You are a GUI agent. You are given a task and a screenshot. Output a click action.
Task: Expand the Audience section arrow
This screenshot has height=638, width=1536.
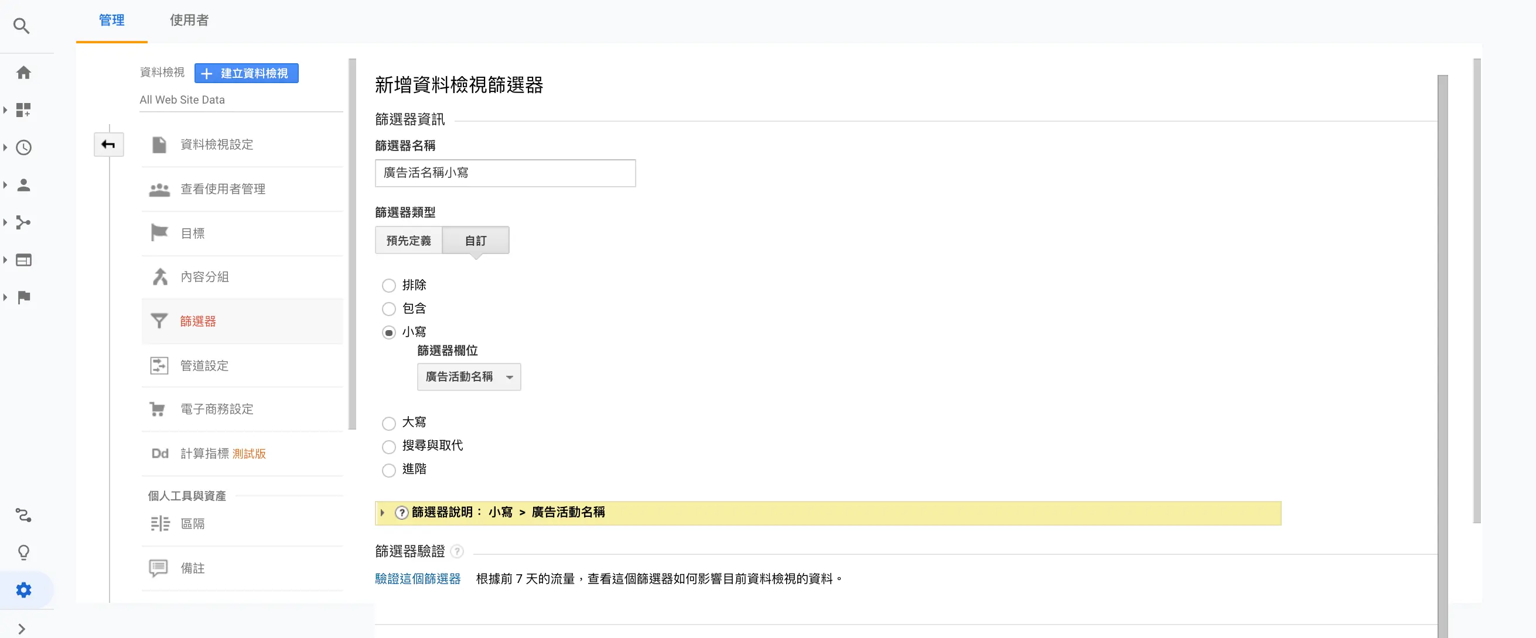click(5, 184)
